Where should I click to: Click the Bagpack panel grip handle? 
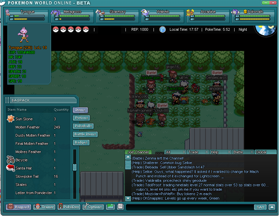coord(7,100)
